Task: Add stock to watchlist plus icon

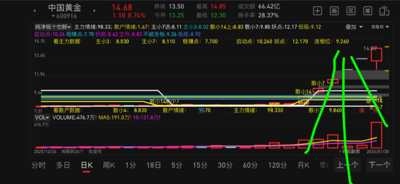Action: [317, 11]
